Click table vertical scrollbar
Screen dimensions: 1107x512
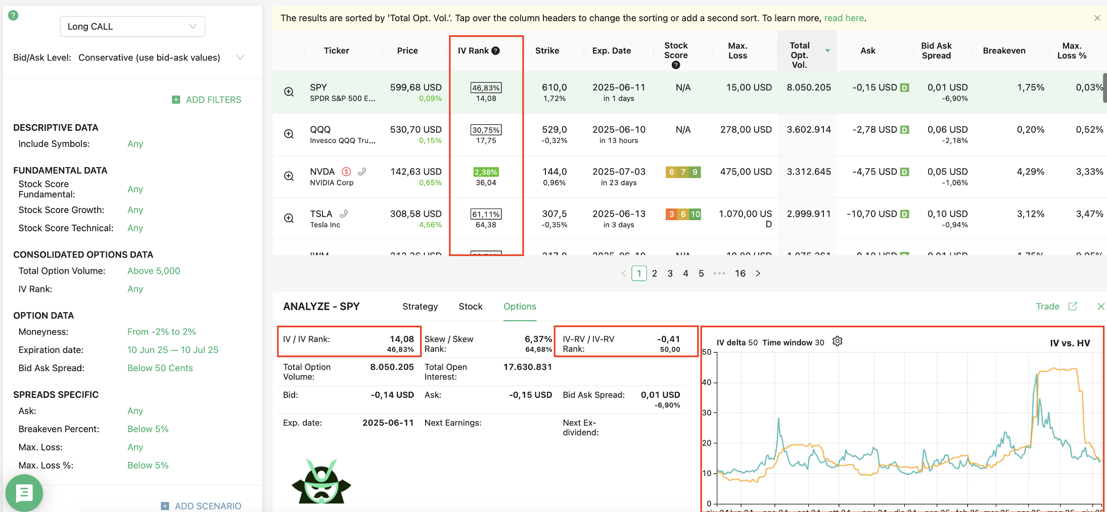(x=1104, y=88)
